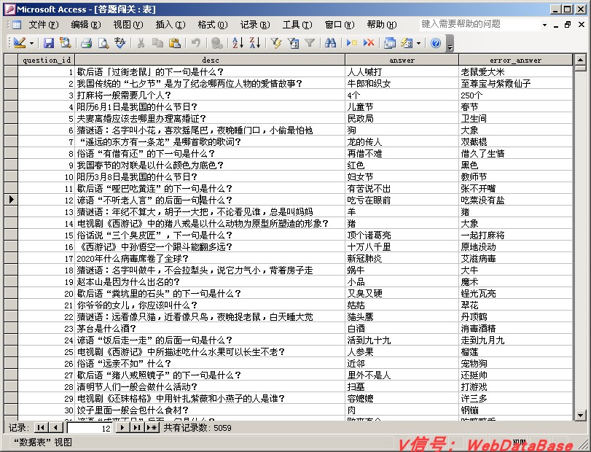Image resolution: width=591 pixels, height=452 pixels.
Task: Select the error_answer column header
Action: [x=516, y=60]
